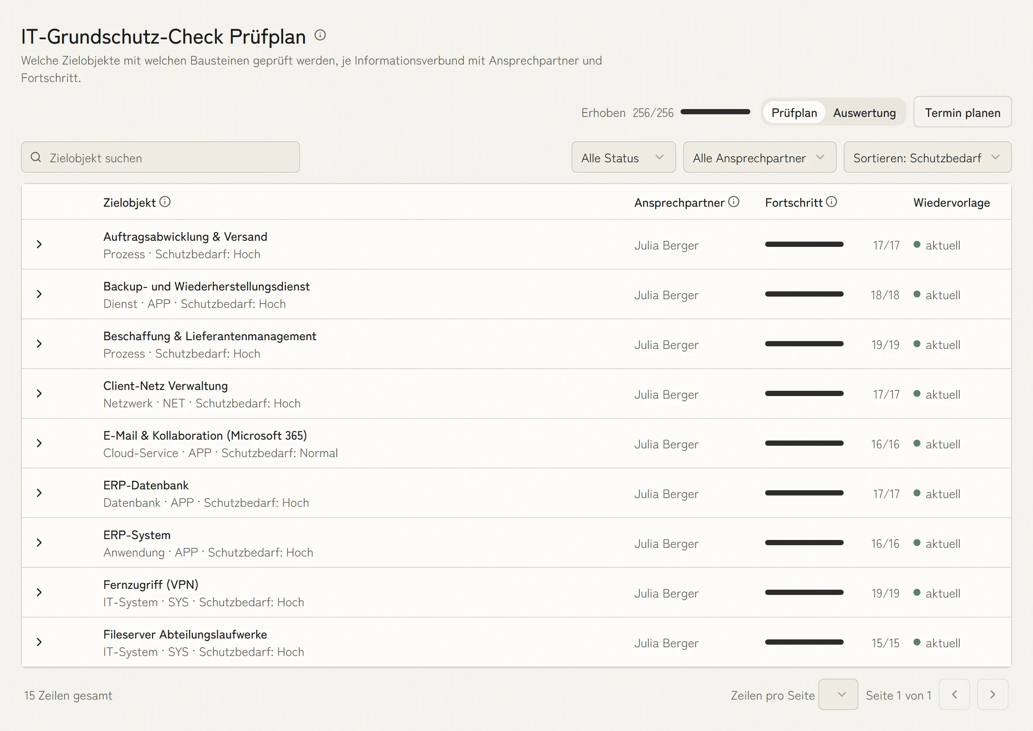Click the Ansprechpartner column info icon
This screenshot has height=731, width=1033.
(x=734, y=202)
